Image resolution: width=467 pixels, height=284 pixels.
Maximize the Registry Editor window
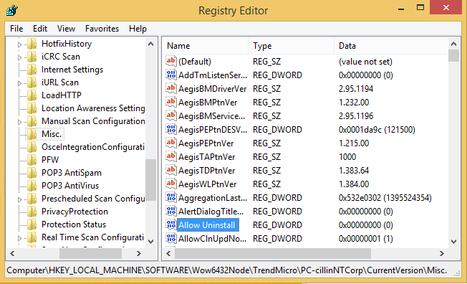coord(420,7)
